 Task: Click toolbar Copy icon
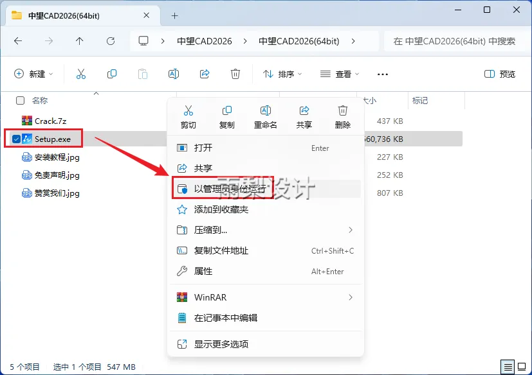click(112, 74)
